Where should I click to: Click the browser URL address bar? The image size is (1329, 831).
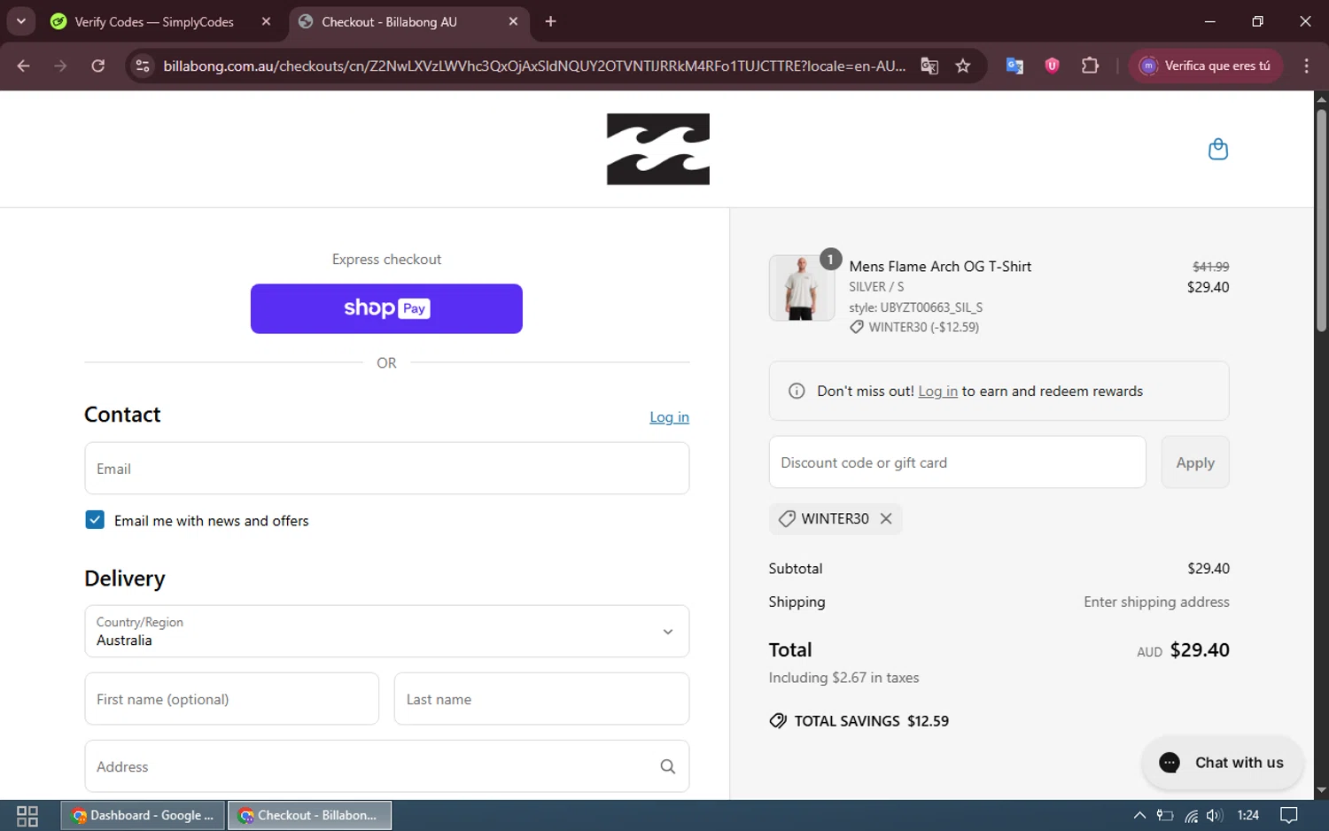[534, 66]
